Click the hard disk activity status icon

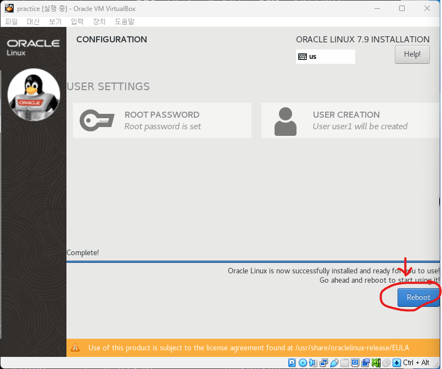(x=292, y=362)
